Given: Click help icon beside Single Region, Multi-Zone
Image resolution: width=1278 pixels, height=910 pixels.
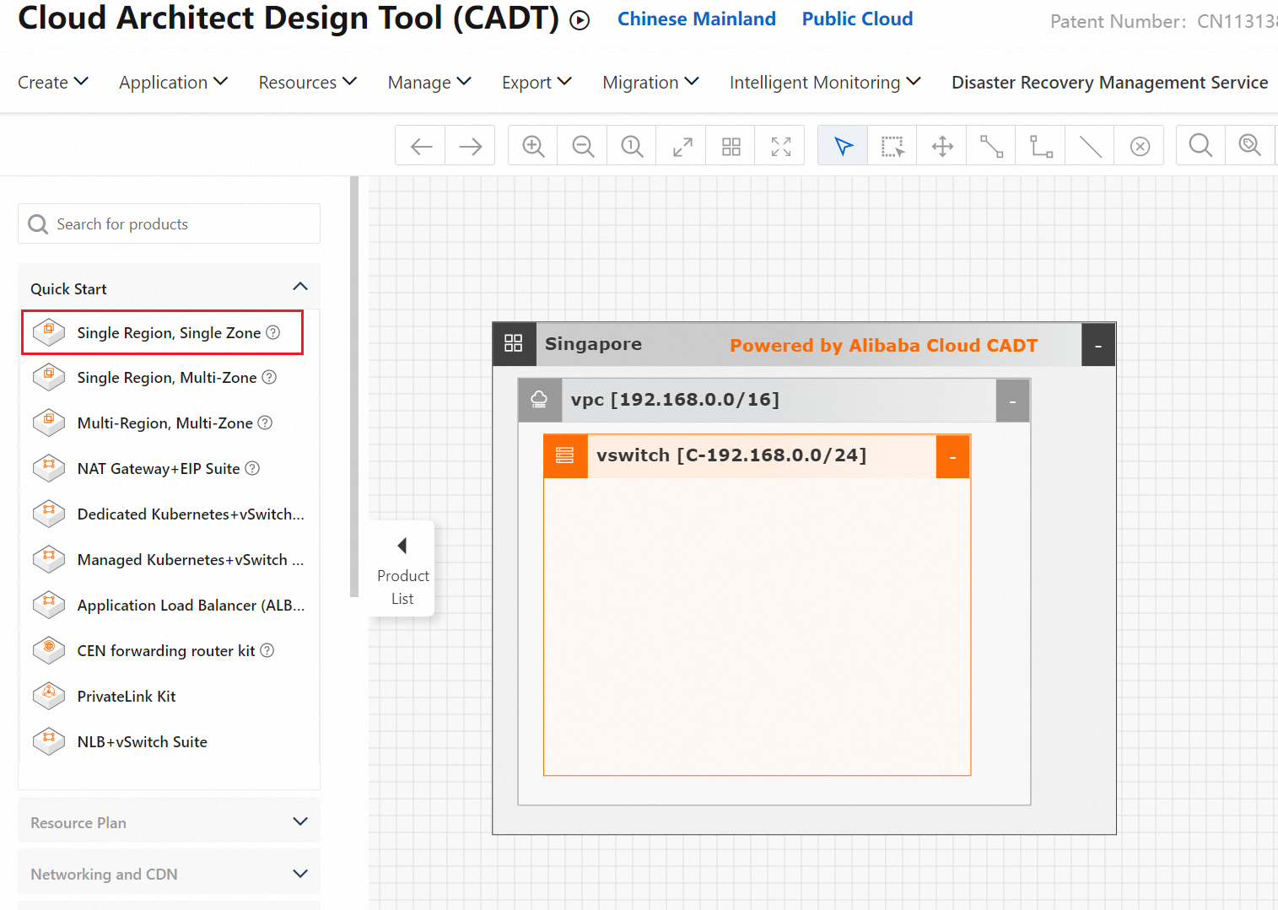Looking at the screenshot, I should coord(269,377).
